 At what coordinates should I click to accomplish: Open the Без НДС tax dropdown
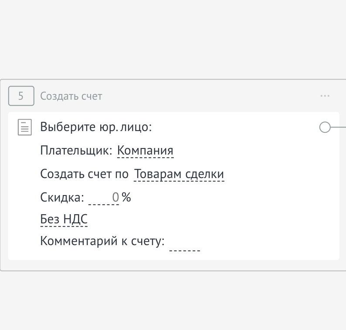tap(64, 220)
